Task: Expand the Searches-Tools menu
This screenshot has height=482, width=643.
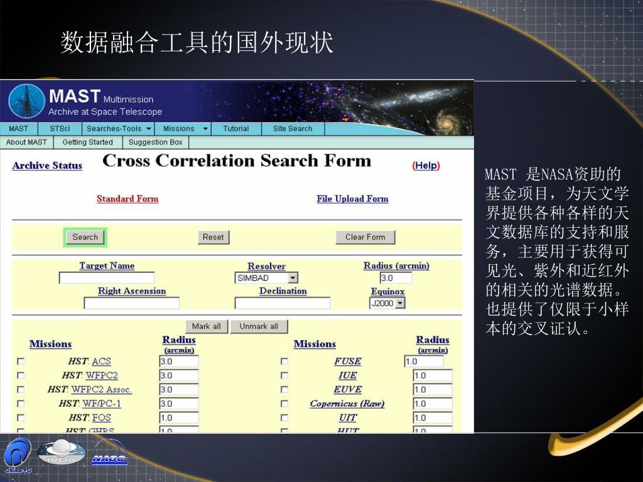Action: coord(118,129)
